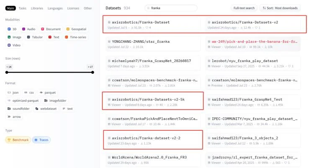314x168 pixels.
Task: Open ccwatson/FrankaPickAndPlaceNextToOmniCa dataset
Action: pos(153,121)
